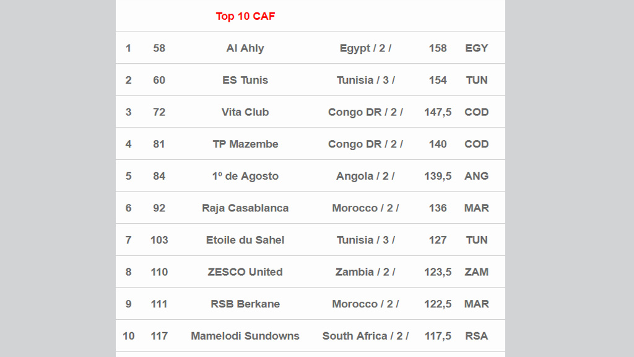
Task: Select the Al Ahly club name
Action: 245,48
